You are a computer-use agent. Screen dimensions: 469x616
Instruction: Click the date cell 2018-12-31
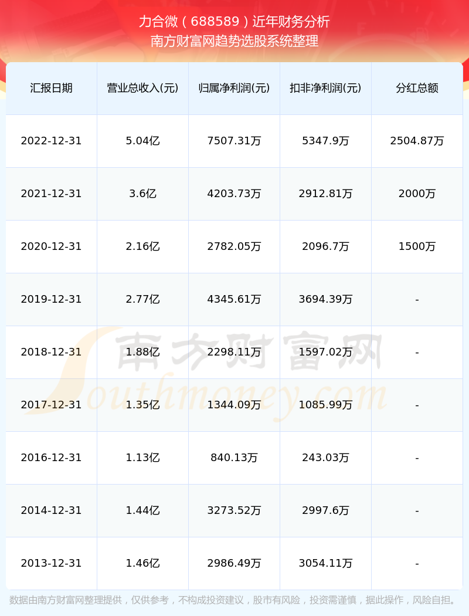coord(52,352)
